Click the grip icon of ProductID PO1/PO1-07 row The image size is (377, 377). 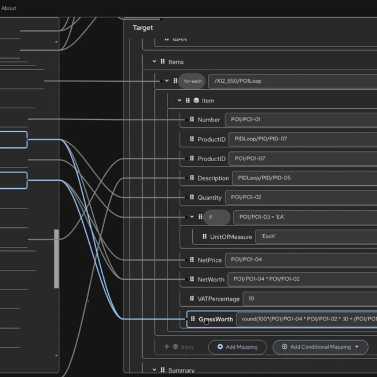tap(192, 158)
